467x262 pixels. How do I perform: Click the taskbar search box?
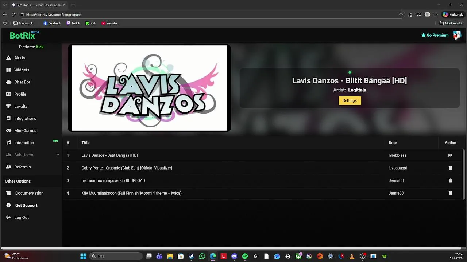coord(116,256)
